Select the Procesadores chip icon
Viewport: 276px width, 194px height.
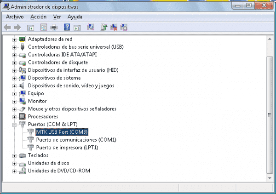pos(22,116)
